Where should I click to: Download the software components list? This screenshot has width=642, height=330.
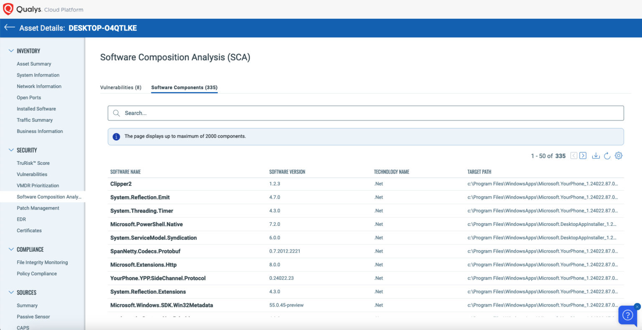point(596,155)
